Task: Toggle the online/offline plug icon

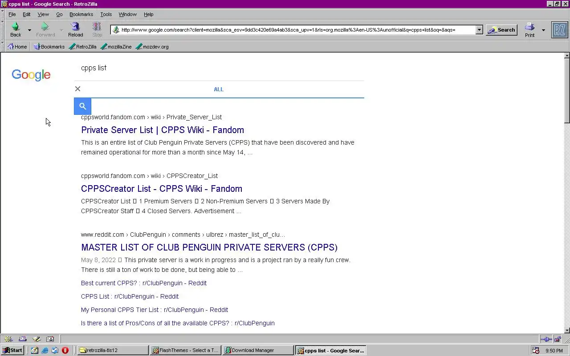Action: [546, 339]
